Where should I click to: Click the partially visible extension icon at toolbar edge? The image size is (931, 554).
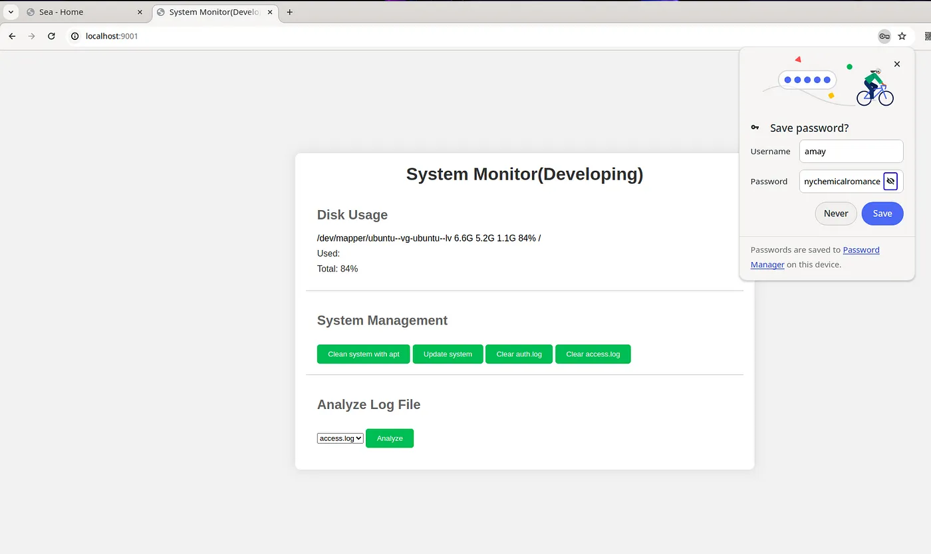pyautogui.click(x=928, y=36)
